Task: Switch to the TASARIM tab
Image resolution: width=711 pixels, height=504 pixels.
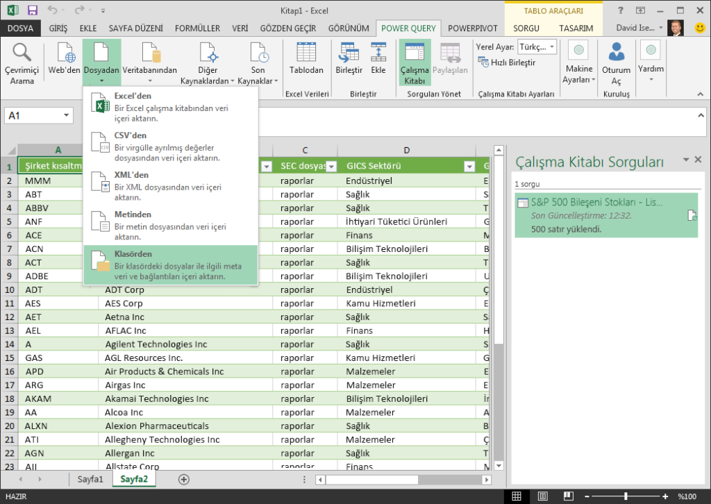Action: 576,28
